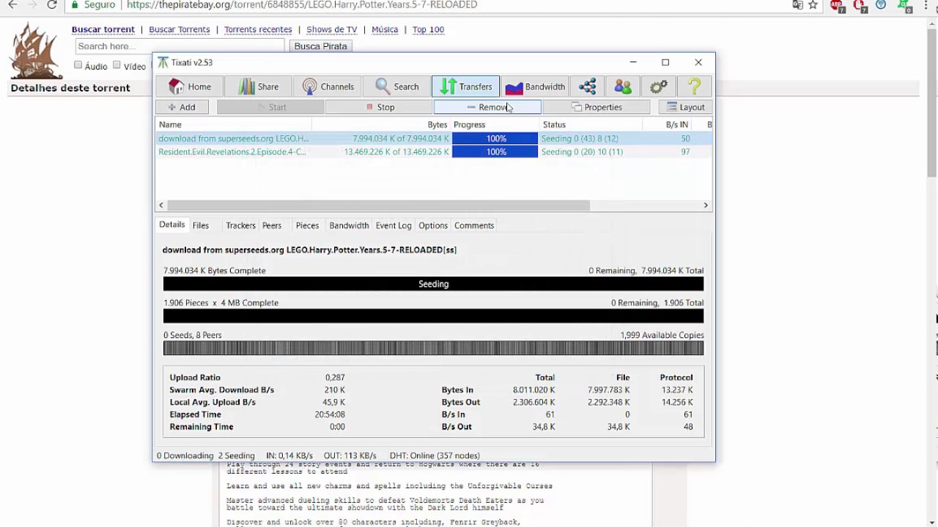Screen dimensions: 938x527
Task: Open the Buscar Torrents link
Action: 180,29
